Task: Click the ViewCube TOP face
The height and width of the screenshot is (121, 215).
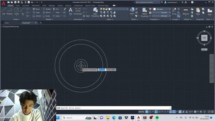Action: [x=204, y=38]
